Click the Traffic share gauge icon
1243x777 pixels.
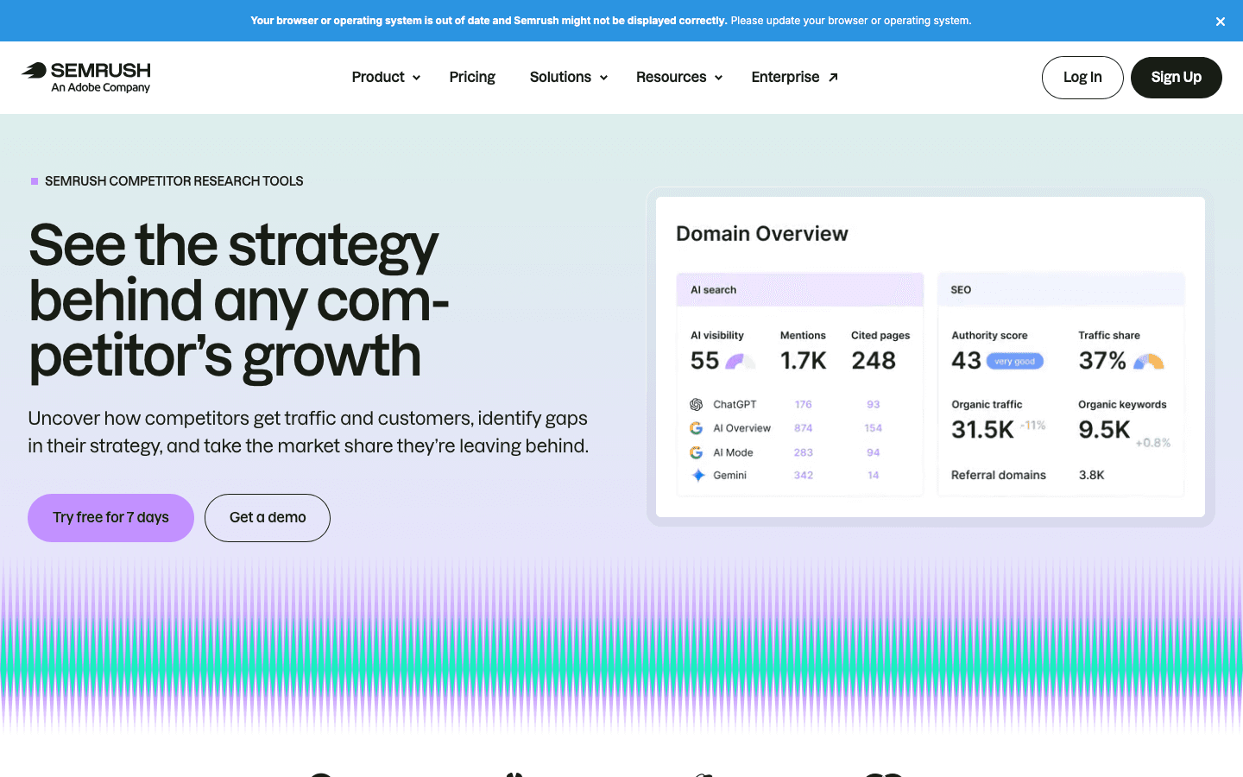tap(1149, 361)
